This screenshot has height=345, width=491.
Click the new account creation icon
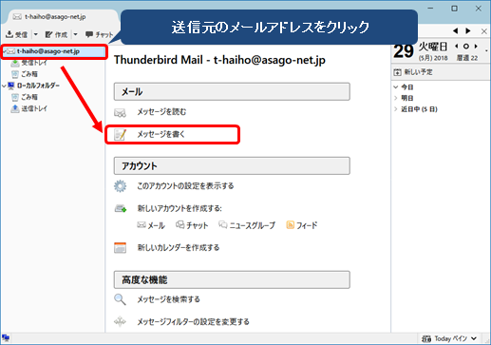(121, 208)
